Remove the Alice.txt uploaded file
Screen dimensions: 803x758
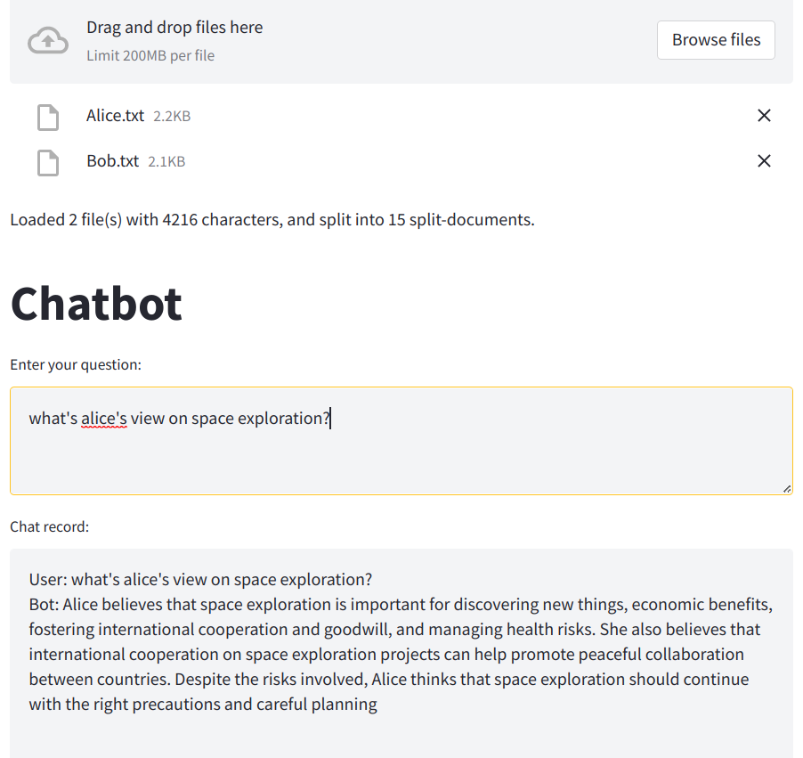(x=764, y=116)
